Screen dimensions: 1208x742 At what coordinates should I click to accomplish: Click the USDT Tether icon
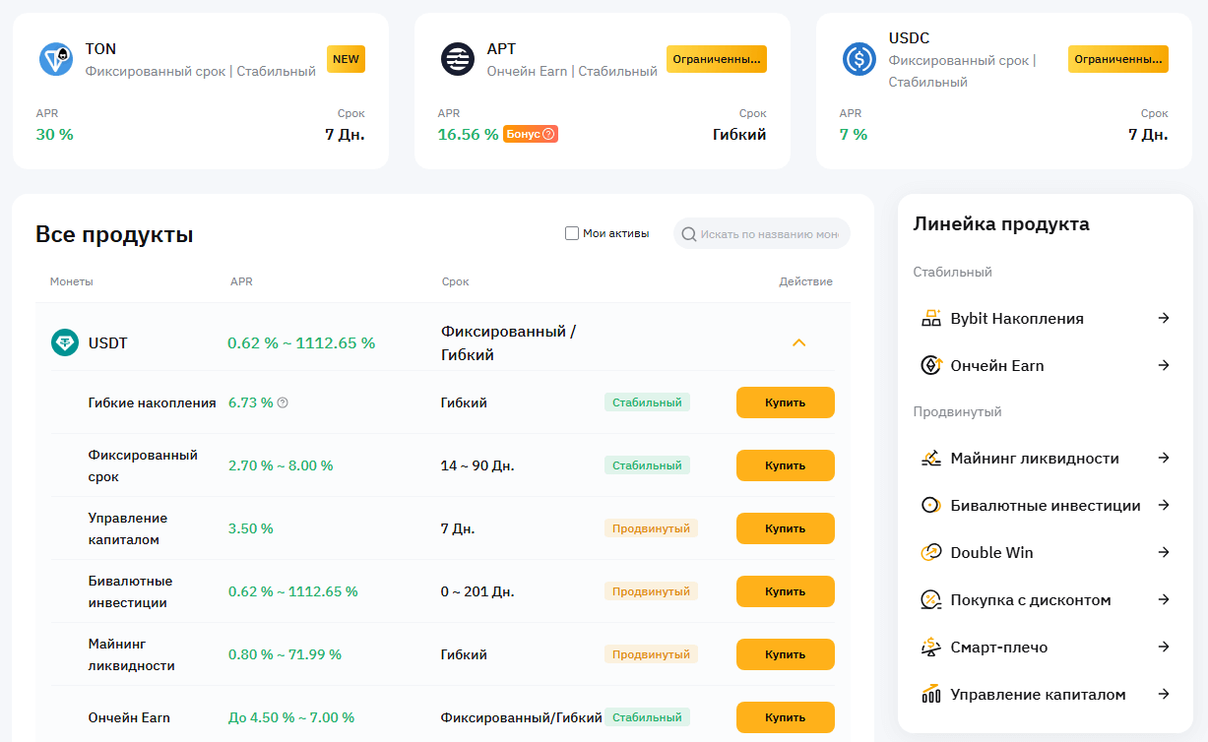pos(65,342)
